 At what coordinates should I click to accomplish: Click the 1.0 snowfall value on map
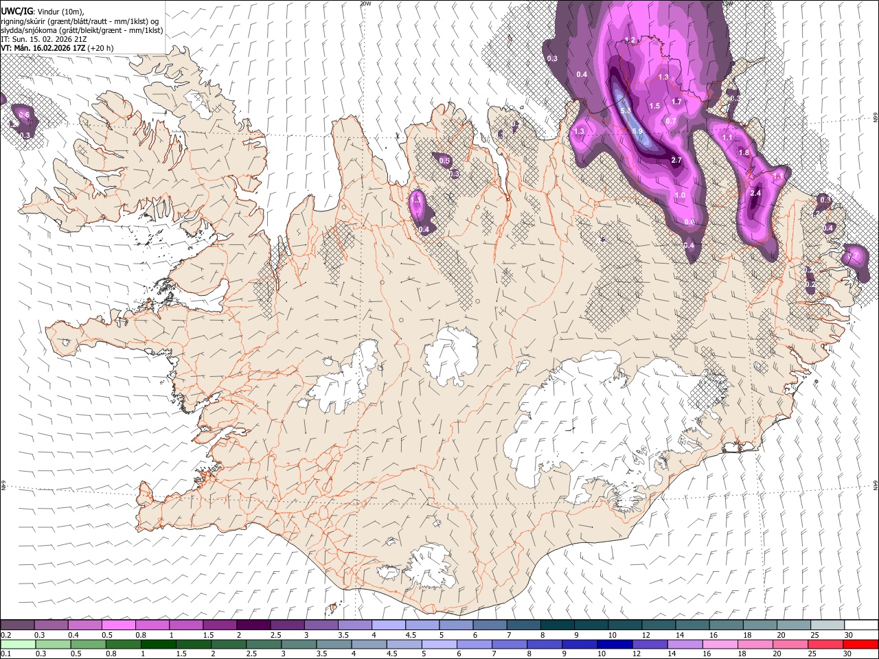click(x=680, y=195)
